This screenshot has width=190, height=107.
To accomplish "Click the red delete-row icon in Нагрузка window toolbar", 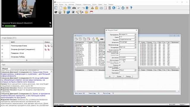I will (88, 39).
